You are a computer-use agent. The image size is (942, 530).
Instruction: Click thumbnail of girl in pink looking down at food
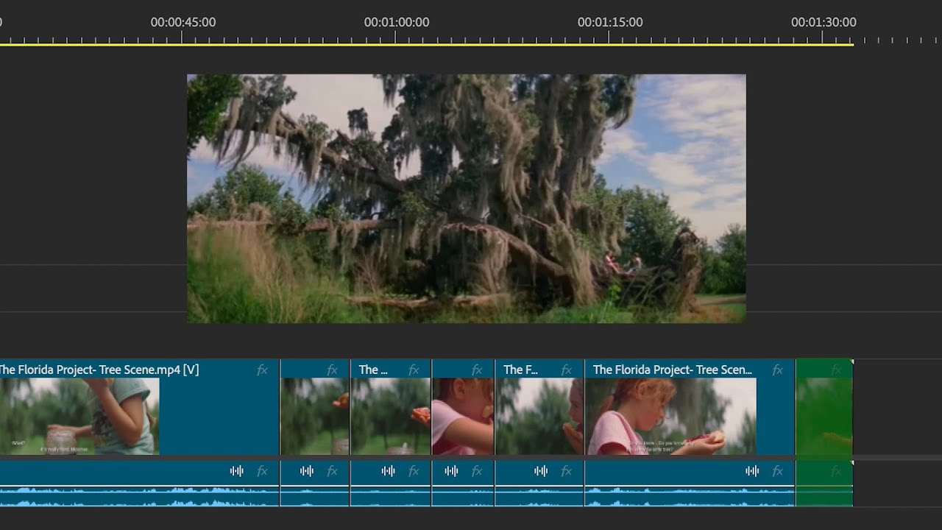point(670,417)
